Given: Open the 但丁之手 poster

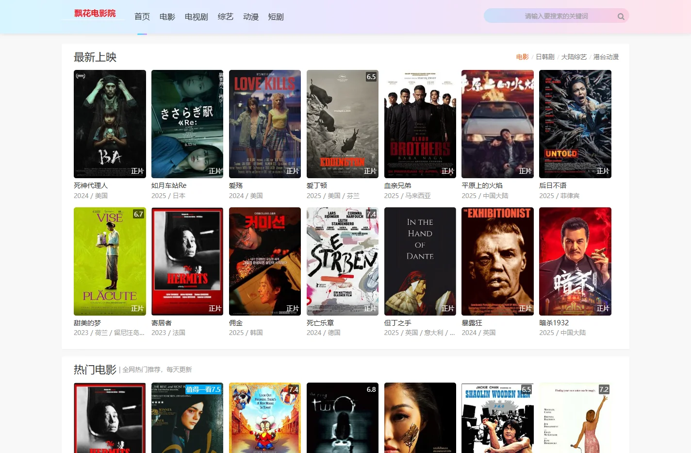Looking at the screenshot, I should click(x=420, y=261).
